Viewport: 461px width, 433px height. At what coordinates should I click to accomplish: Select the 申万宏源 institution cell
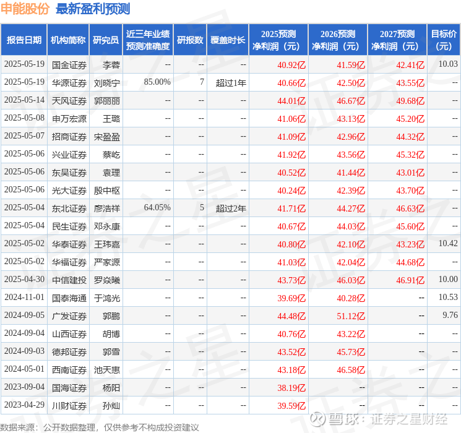[x=69, y=119]
